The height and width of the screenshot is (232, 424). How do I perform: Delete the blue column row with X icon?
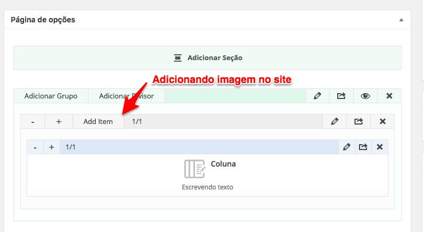(380, 147)
